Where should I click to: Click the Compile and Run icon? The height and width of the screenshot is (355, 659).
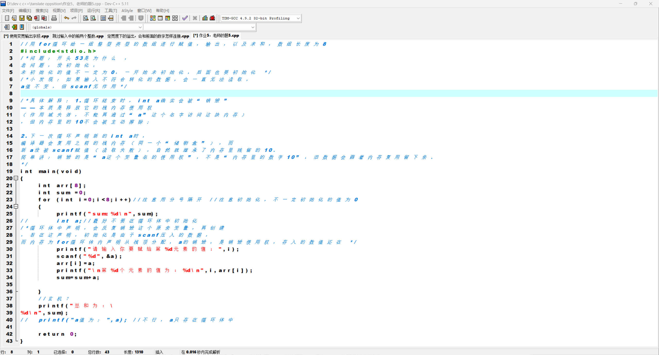168,18
